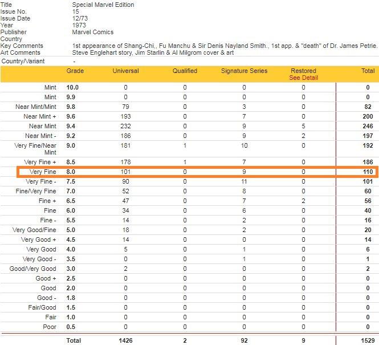Open the See Detail link under Restored
Image resolution: width=379 pixels, height=345 pixels.
[x=303, y=78]
